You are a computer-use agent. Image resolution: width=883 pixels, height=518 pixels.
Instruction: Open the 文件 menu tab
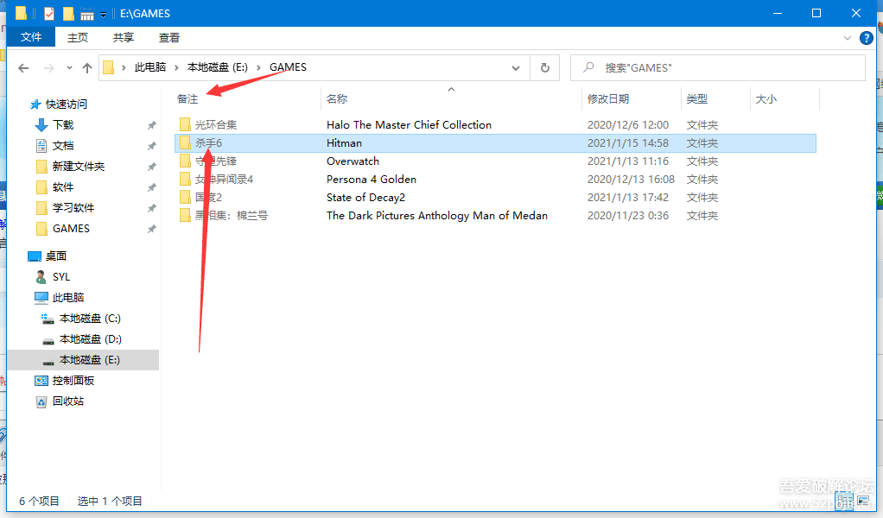point(31,37)
